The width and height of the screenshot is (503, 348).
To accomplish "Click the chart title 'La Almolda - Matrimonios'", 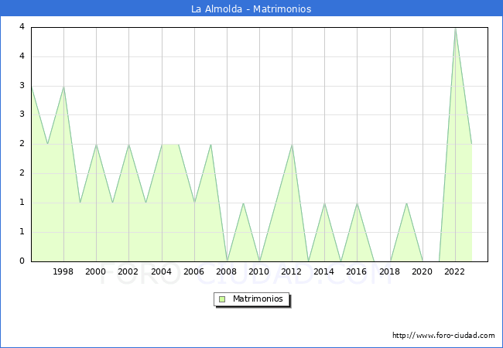I will tap(251, 9).
